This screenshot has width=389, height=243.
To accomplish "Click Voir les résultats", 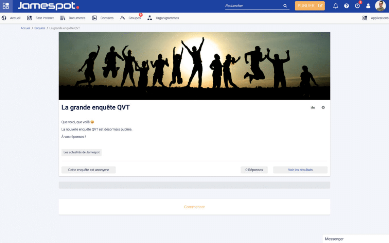I will (300, 170).
